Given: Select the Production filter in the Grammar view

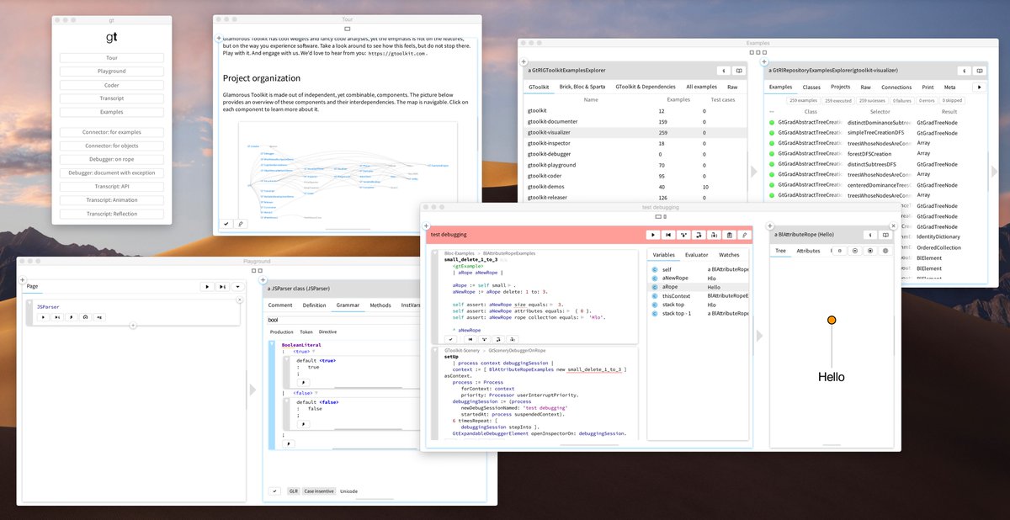Looking at the screenshot, I should 281,332.
